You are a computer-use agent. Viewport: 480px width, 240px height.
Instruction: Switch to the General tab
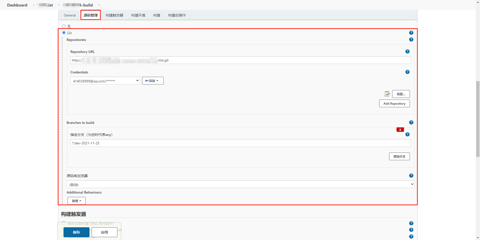[70, 15]
